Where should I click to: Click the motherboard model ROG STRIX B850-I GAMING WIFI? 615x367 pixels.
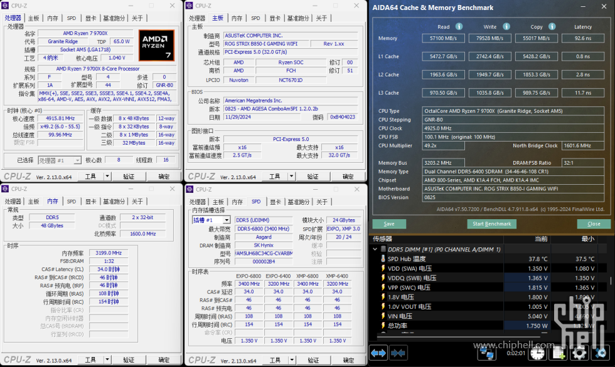[266, 43]
